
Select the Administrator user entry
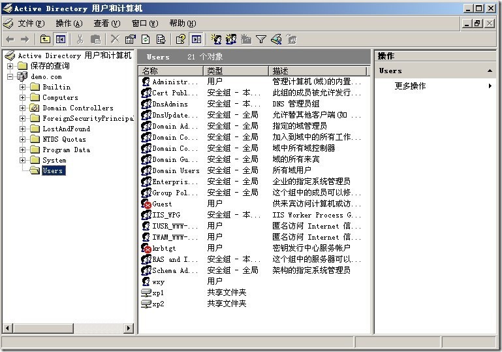174,82
